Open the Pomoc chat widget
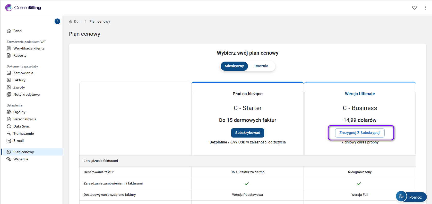432x204 pixels. 411,197
